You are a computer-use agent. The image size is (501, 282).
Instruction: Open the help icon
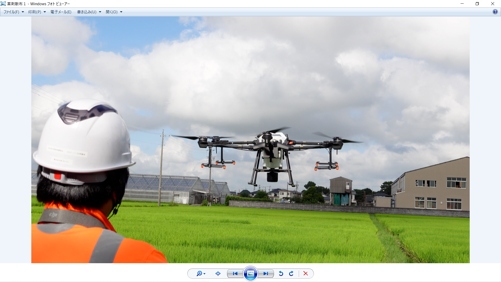(x=495, y=12)
